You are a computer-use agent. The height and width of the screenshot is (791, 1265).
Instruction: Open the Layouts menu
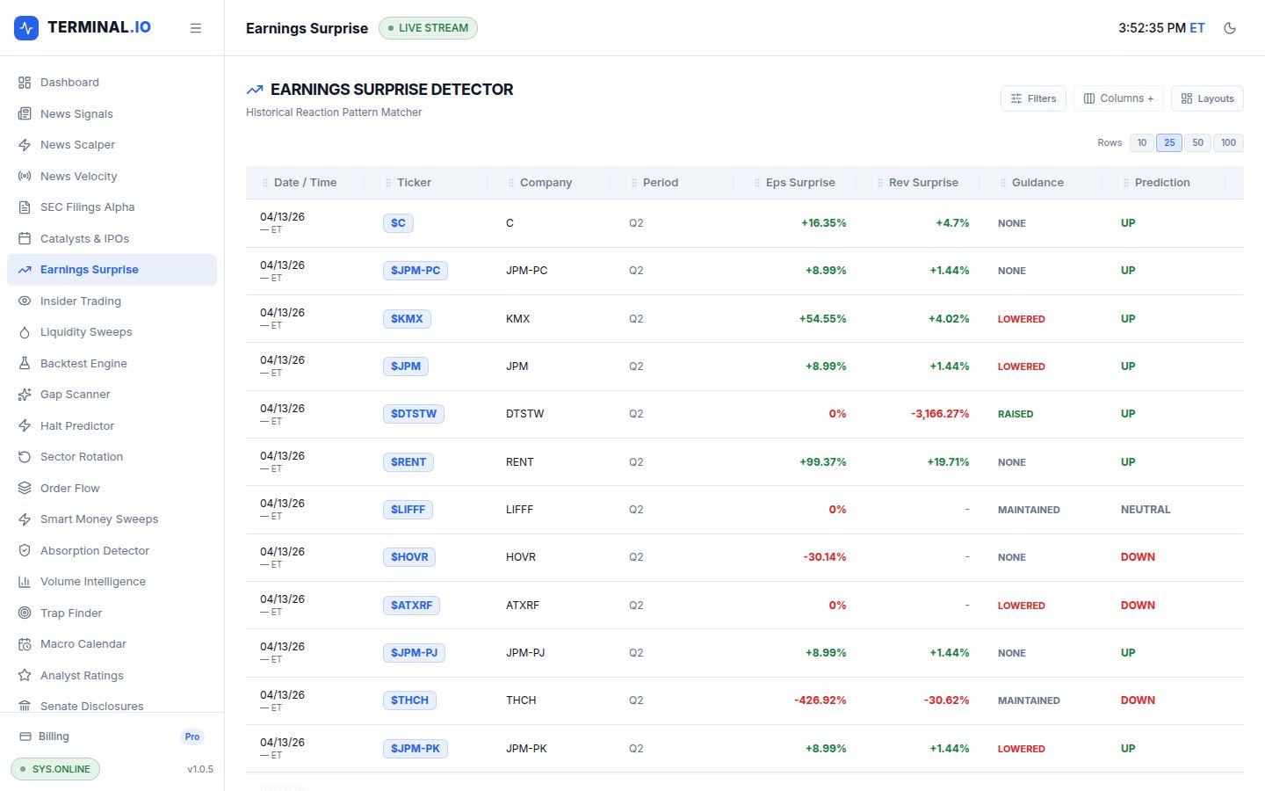tap(1207, 98)
